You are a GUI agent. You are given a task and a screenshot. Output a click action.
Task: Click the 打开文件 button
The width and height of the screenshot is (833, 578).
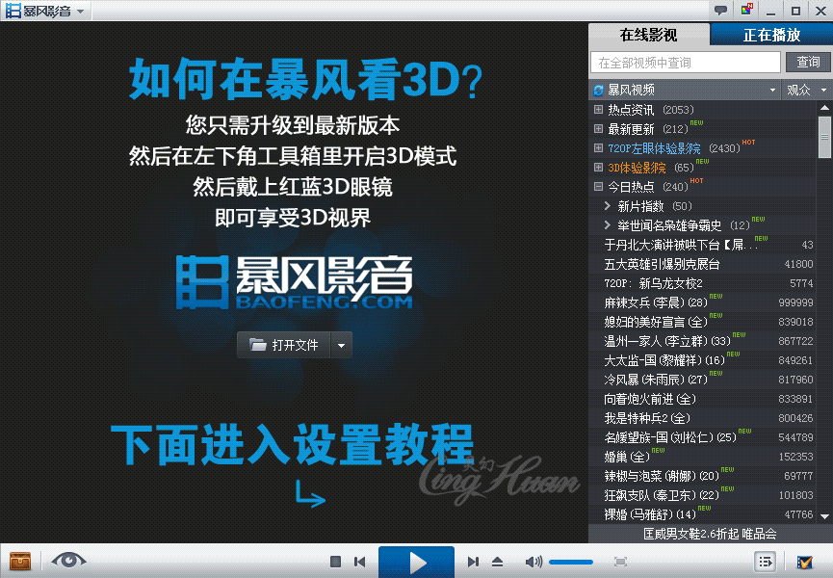pos(284,345)
